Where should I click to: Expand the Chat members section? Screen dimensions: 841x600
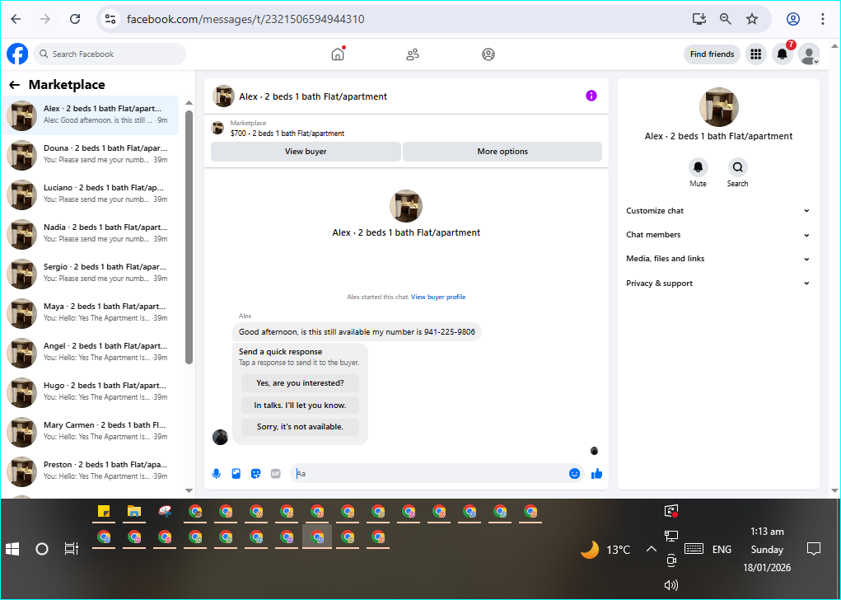click(718, 235)
